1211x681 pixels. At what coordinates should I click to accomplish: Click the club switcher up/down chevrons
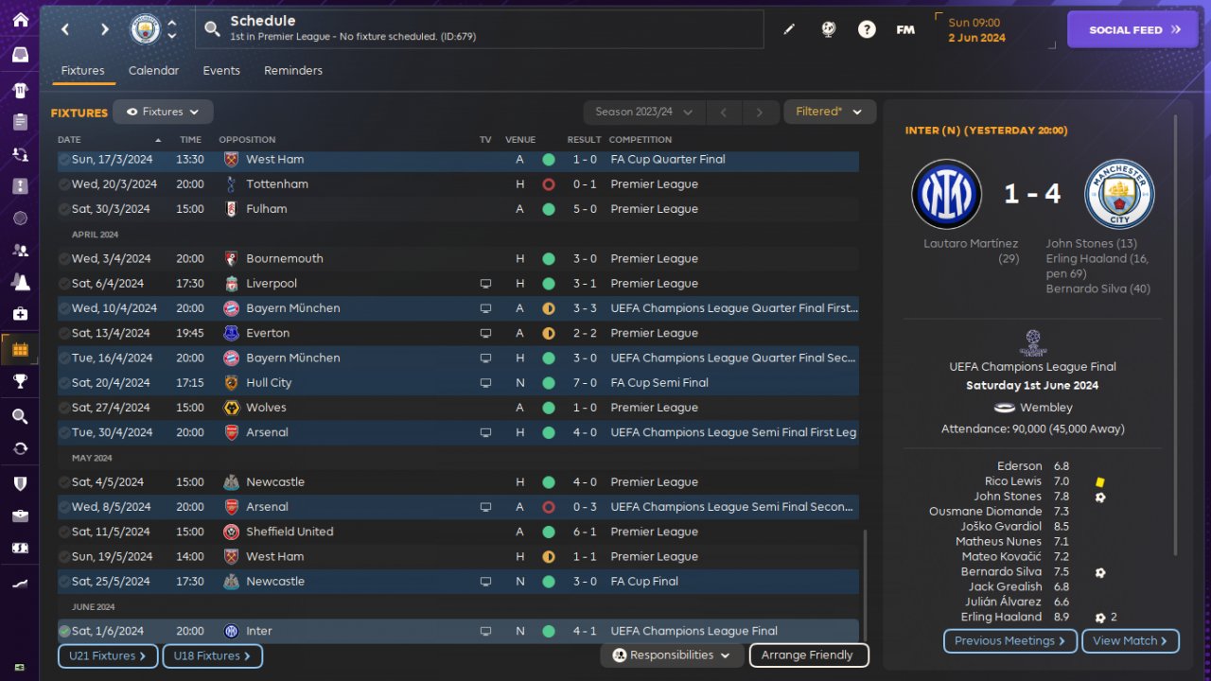(x=171, y=29)
